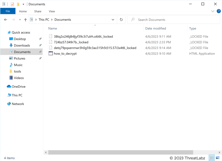Unpin Desktop from Quick access
Viewport: 222px width, 161px height.
tap(40, 39)
